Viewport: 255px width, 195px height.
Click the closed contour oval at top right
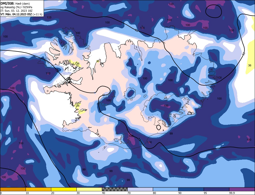(x=213, y=11)
